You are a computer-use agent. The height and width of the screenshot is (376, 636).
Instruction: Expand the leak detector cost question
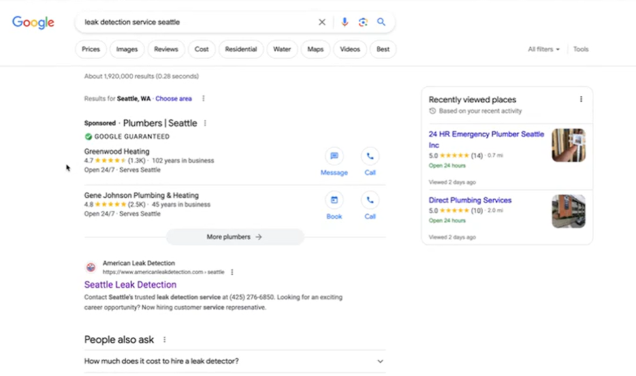click(x=379, y=361)
